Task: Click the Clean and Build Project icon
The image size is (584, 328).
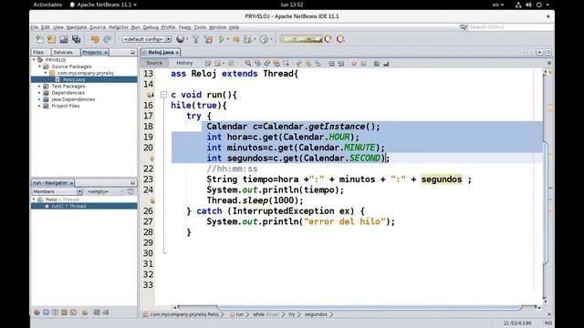Action: (x=209, y=39)
